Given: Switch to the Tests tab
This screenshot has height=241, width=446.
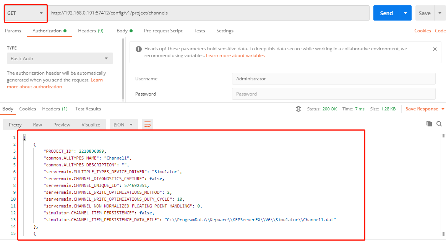Looking at the screenshot, I should point(199,30).
